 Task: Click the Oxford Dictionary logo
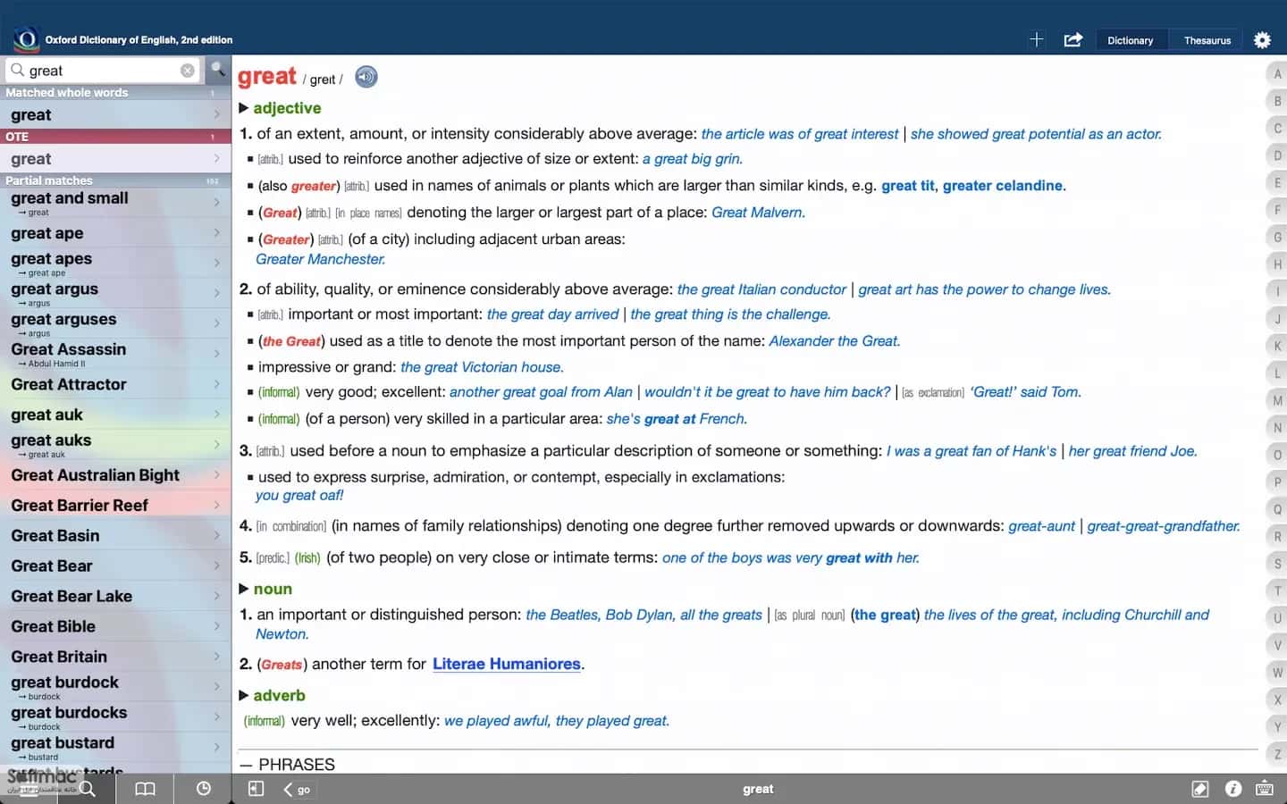(26, 38)
